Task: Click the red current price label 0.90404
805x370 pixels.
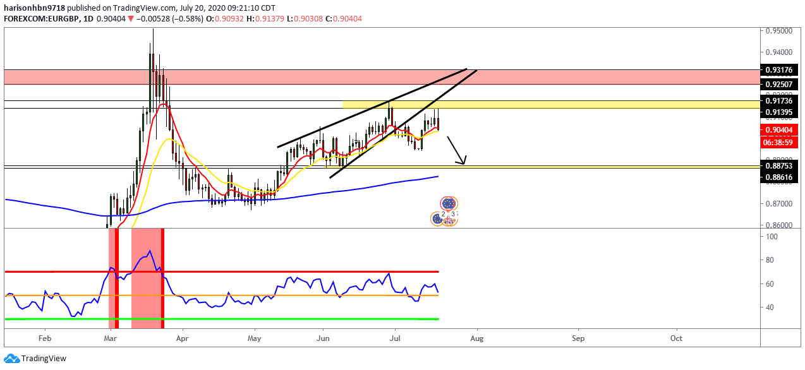Action: point(778,130)
